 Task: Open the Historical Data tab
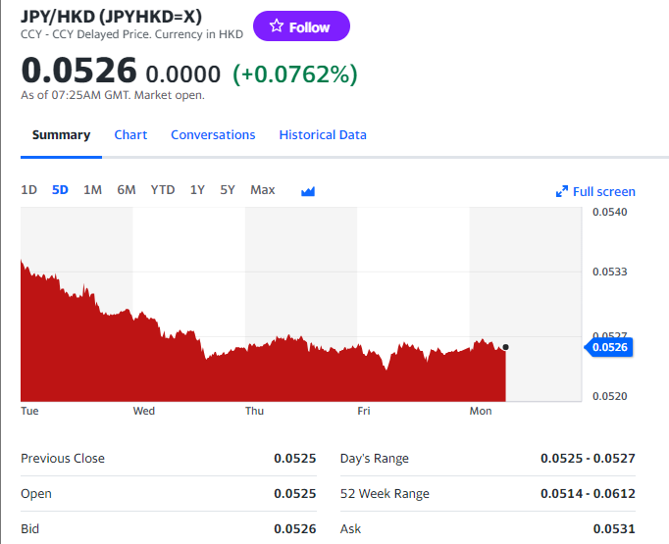click(x=323, y=135)
